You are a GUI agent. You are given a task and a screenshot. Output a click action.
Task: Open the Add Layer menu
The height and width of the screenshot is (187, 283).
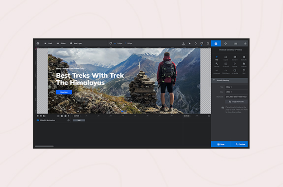pyautogui.click(x=76, y=43)
